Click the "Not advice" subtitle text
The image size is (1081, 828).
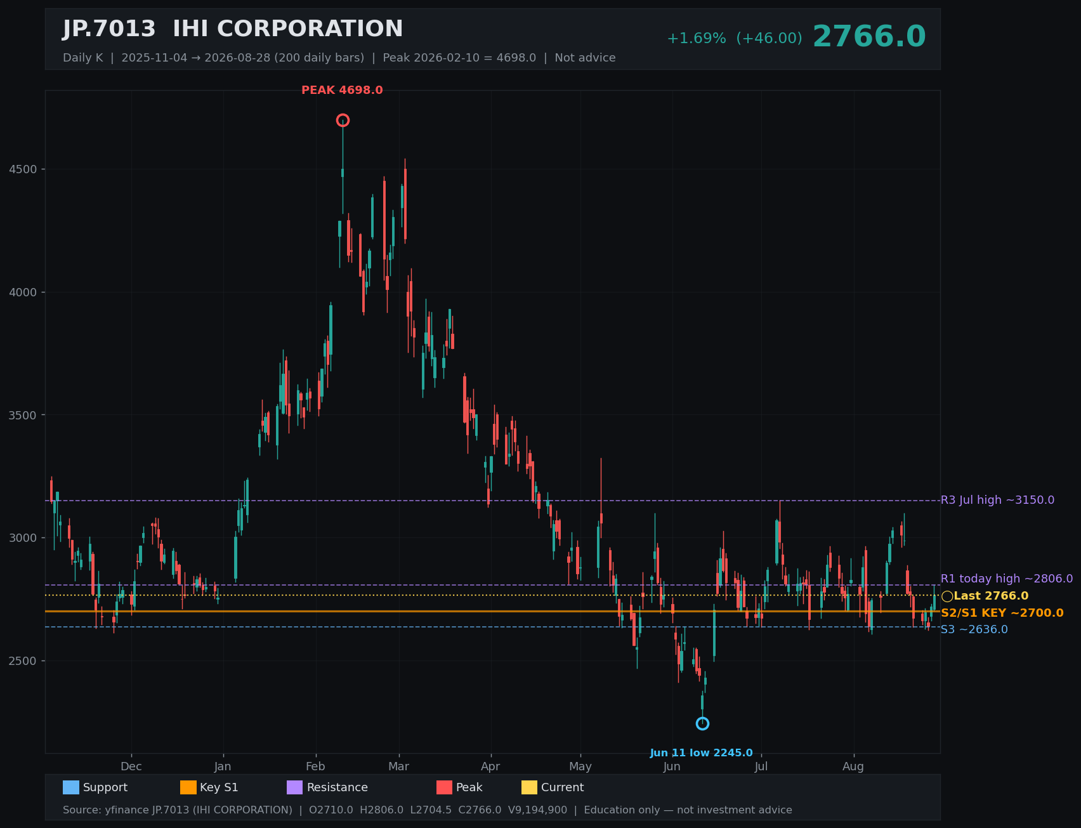585,58
